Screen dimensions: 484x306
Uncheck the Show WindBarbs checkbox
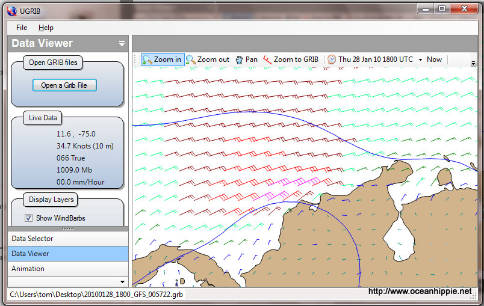28,218
